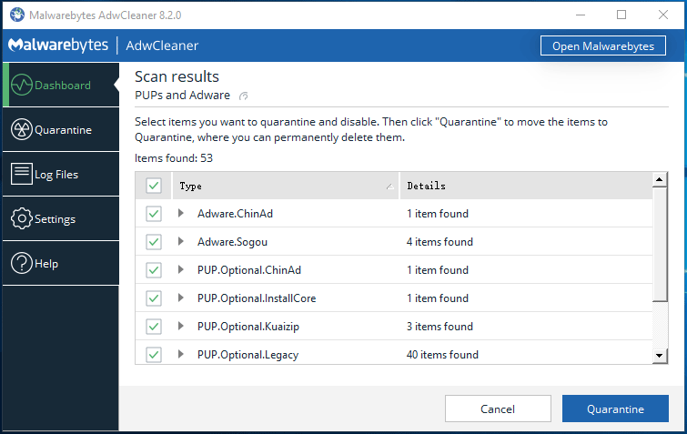
Task: Expand the Adware.Sogou entry
Action: tap(180, 241)
